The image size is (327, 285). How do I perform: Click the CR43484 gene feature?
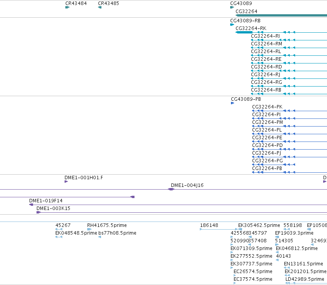coord(67,7)
